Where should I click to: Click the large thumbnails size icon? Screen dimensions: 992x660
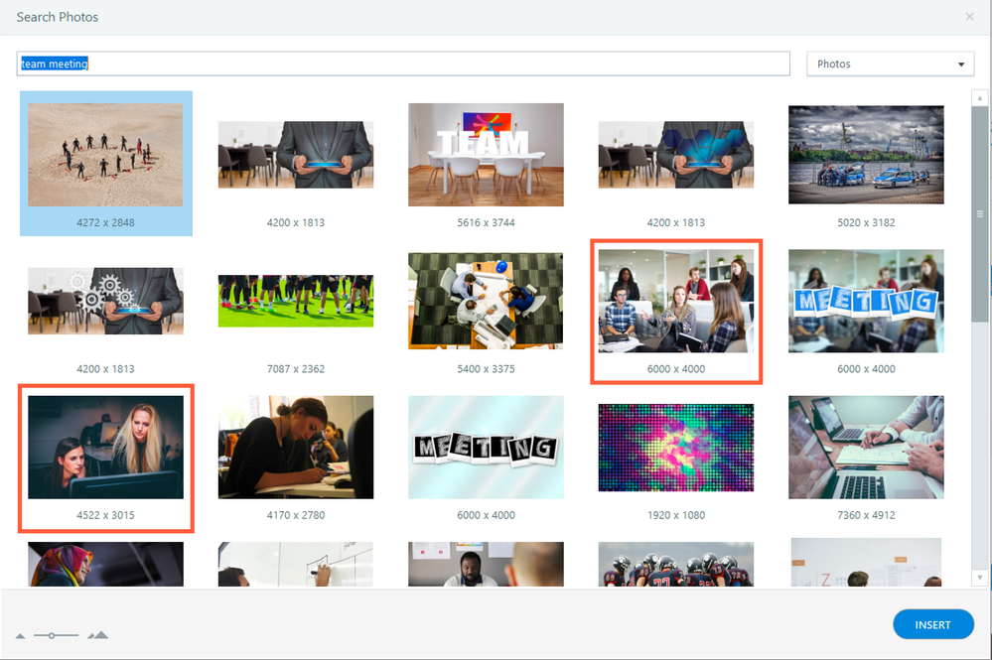pos(98,635)
